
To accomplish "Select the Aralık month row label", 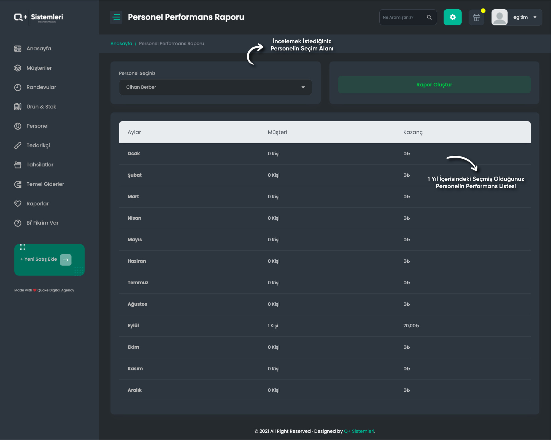I will coord(134,390).
